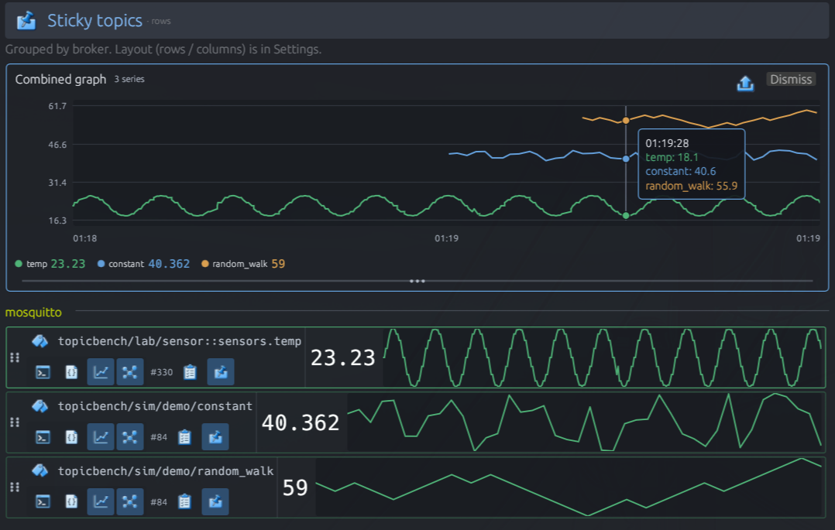835x530 pixels.
Task: Click topicbench/lab/sensor::sensors.temp topic name
Action: [x=180, y=341]
